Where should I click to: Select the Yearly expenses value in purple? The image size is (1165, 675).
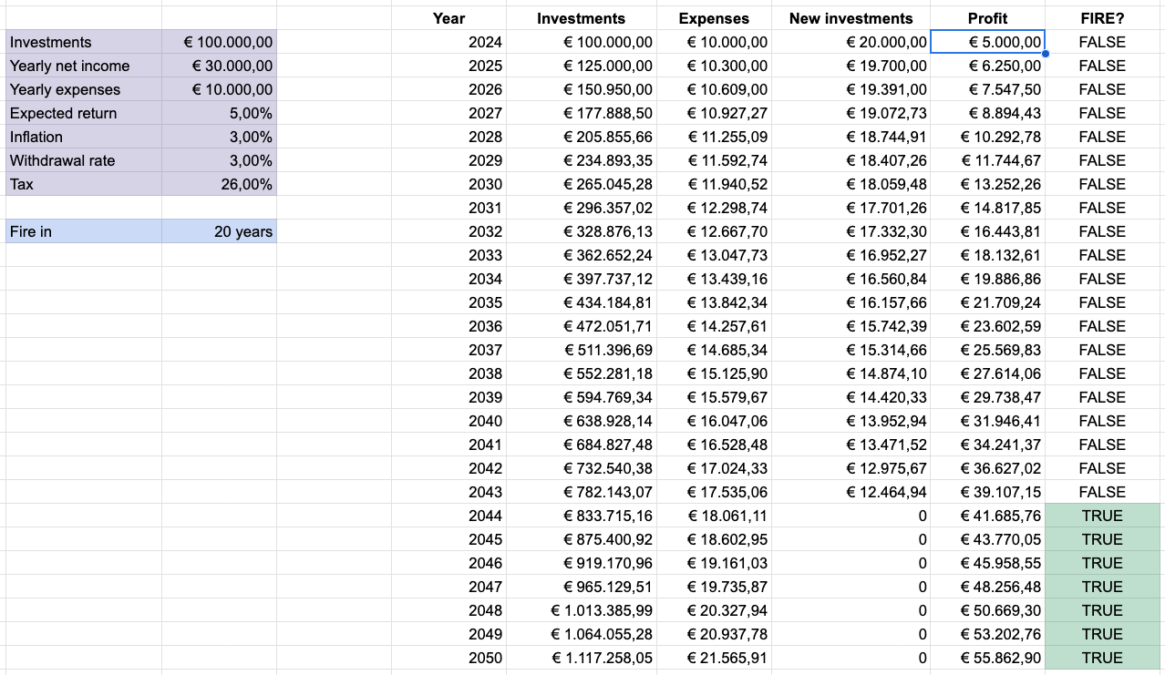tap(219, 89)
